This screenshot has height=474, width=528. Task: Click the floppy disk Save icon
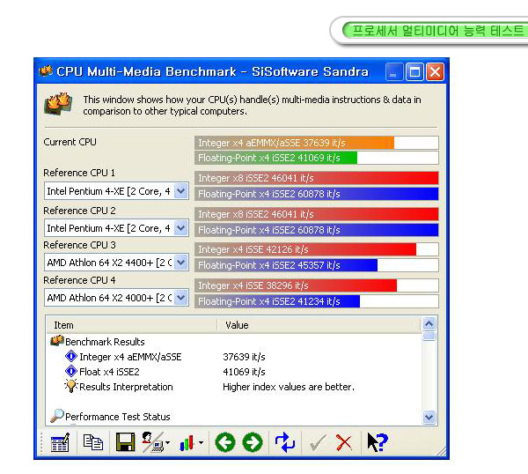125,442
